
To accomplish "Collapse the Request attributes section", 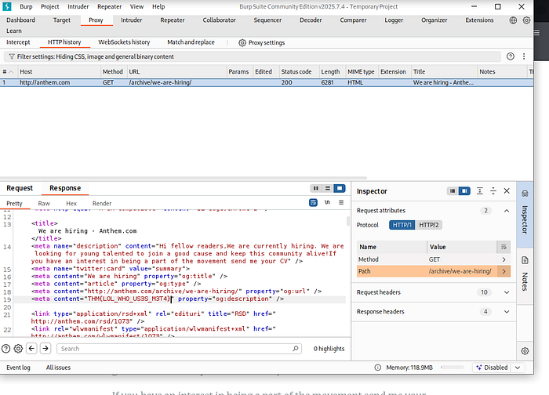I will [x=507, y=211].
